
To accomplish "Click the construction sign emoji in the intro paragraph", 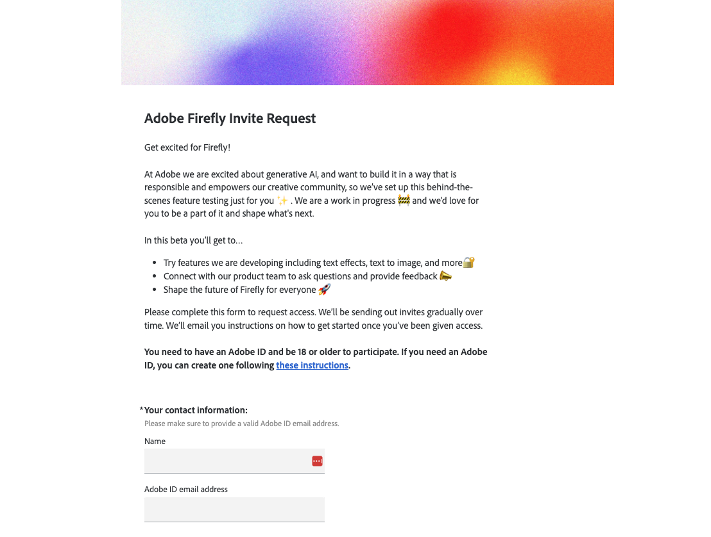I will click(x=403, y=200).
